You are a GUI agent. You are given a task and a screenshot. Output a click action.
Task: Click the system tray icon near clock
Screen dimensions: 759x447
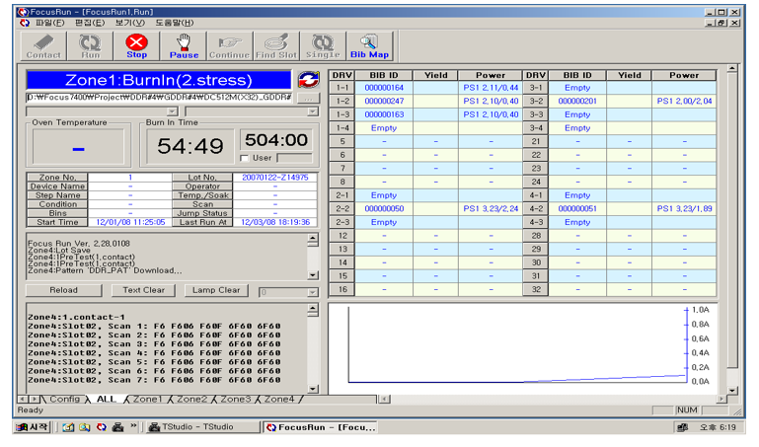point(683,427)
